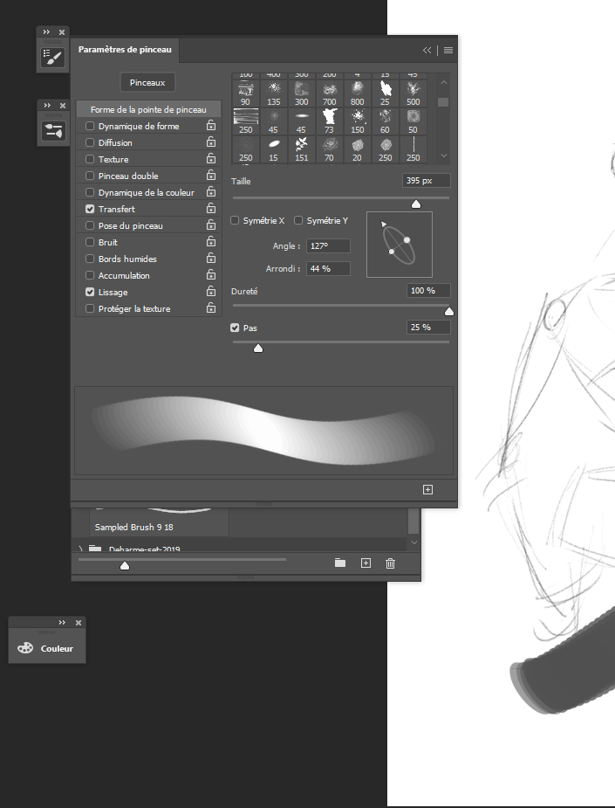
Task: Expand the Couleur panel with double-arrow
Action: pyautogui.click(x=62, y=623)
